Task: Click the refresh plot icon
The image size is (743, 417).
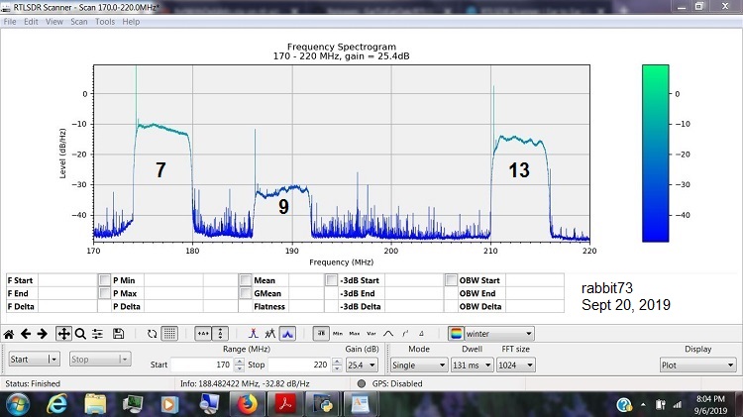Action: (x=152, y=334)
